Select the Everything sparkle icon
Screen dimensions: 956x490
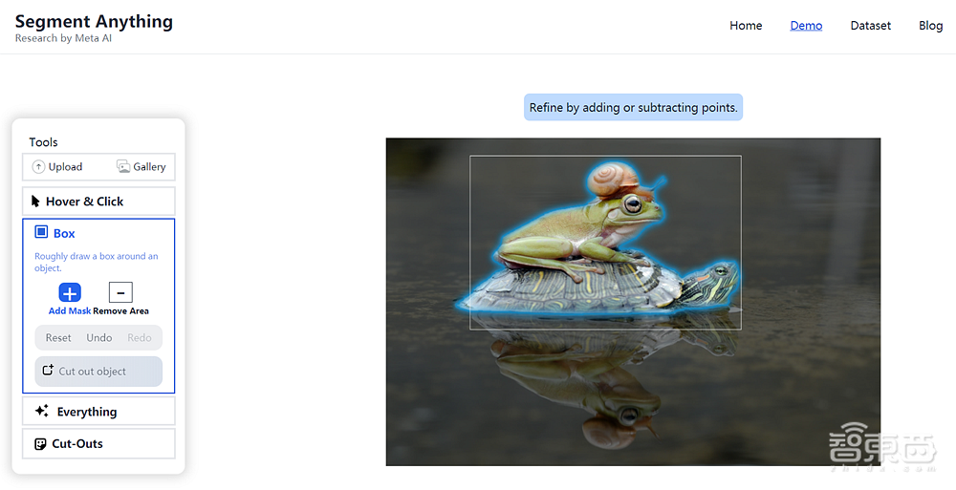(x=41, y=411)
